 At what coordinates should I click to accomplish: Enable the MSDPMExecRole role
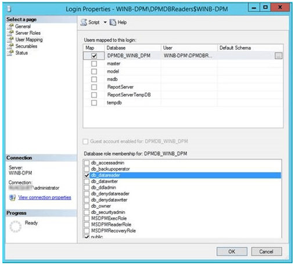pyautogui.click(x=87, y=219)
